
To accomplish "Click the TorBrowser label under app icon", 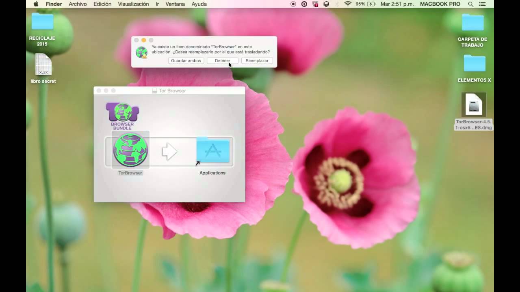I will point(130,173).
